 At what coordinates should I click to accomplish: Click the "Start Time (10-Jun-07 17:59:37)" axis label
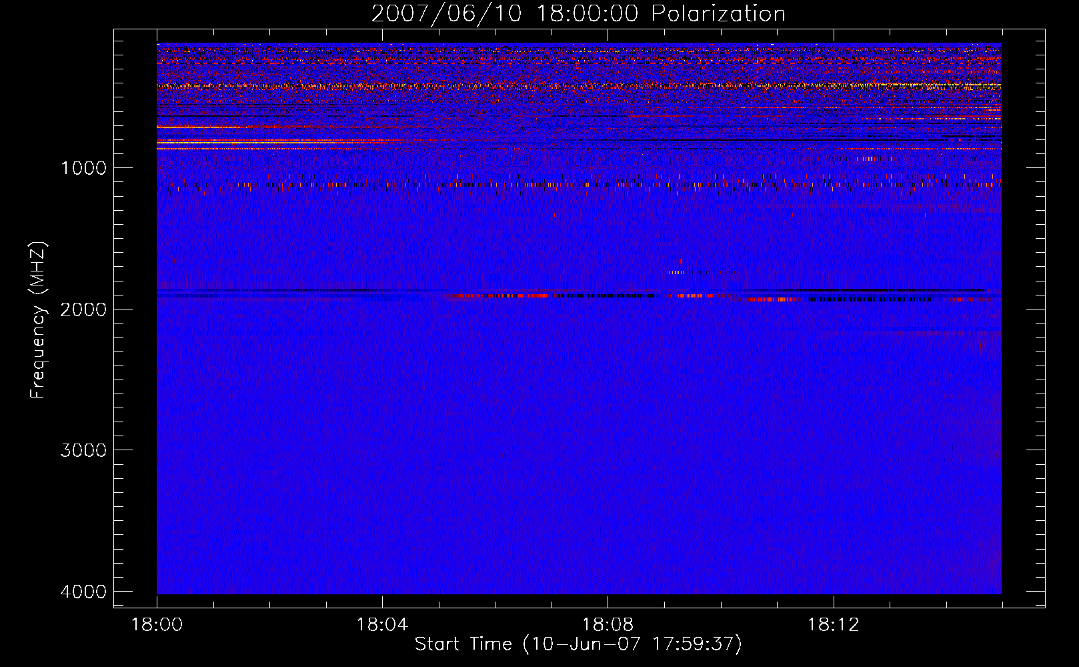coord(578,644)
